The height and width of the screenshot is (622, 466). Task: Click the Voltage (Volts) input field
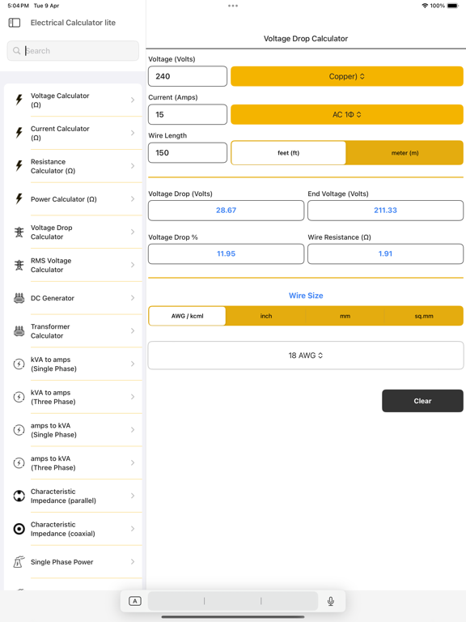pyautogui.click(x=188, y=76)
